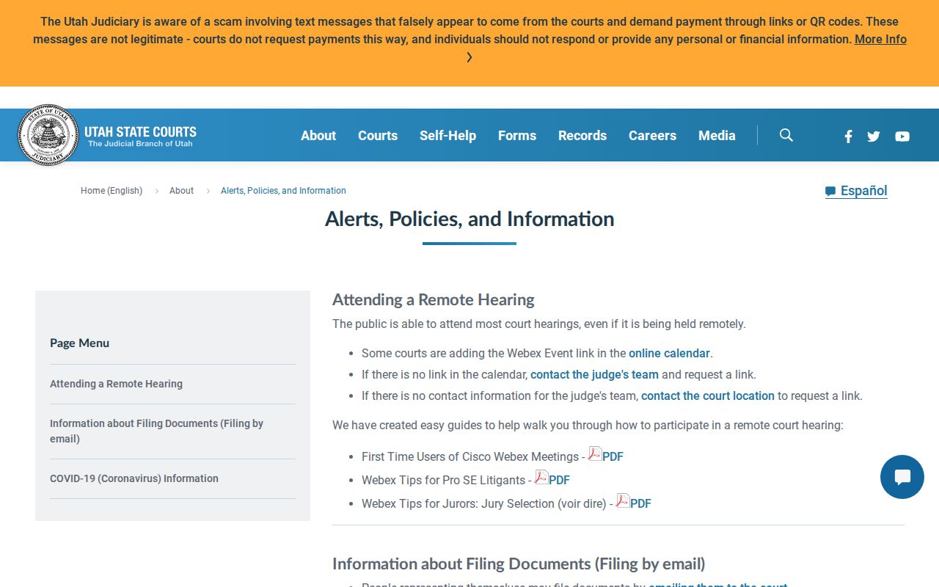Go to the About breadcrumb

(x=181, y=190)
